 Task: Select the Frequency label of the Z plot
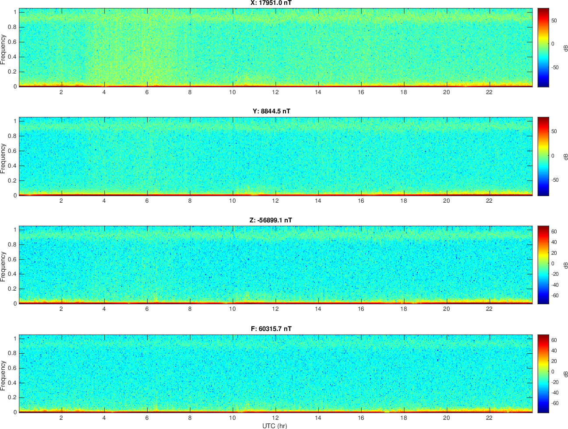(x=4, y=267)
